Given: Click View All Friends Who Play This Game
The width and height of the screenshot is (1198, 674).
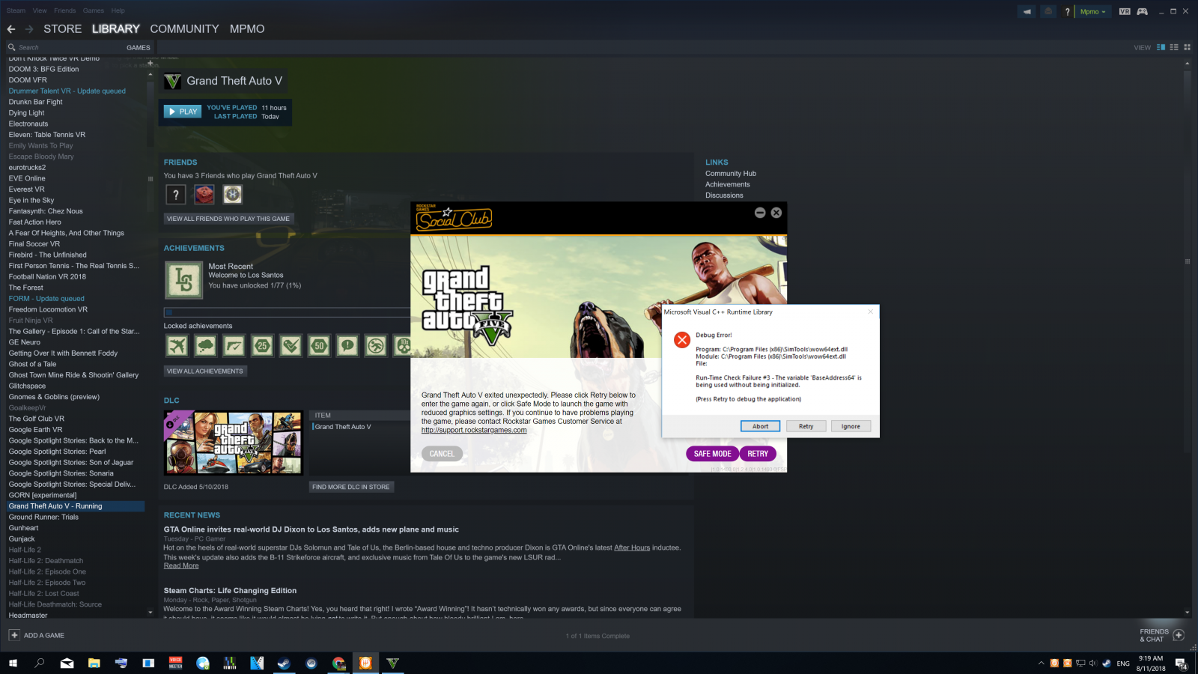Looking at the screenshot, I should point(228,219).
